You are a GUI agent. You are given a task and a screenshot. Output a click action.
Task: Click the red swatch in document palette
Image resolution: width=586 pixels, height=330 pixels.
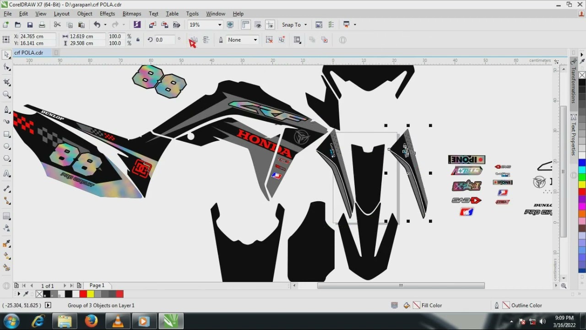[83, 294]
